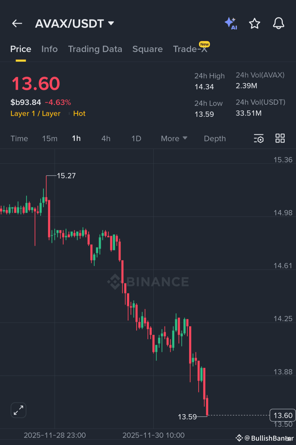The image size is (296, 445).
Task: Select the 15m candle interval
Action: (50, 139)
